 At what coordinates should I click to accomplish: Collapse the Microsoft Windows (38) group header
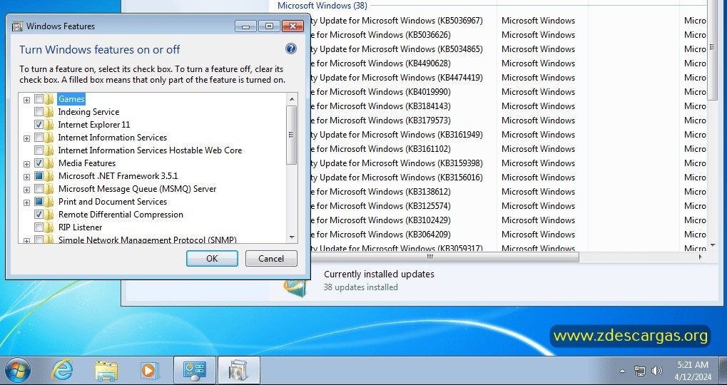point(322,6)
